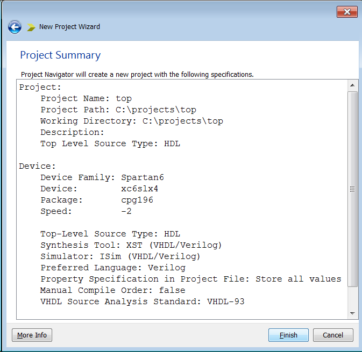
Task: Click the Working Directory line
Action: click(132, 121)
